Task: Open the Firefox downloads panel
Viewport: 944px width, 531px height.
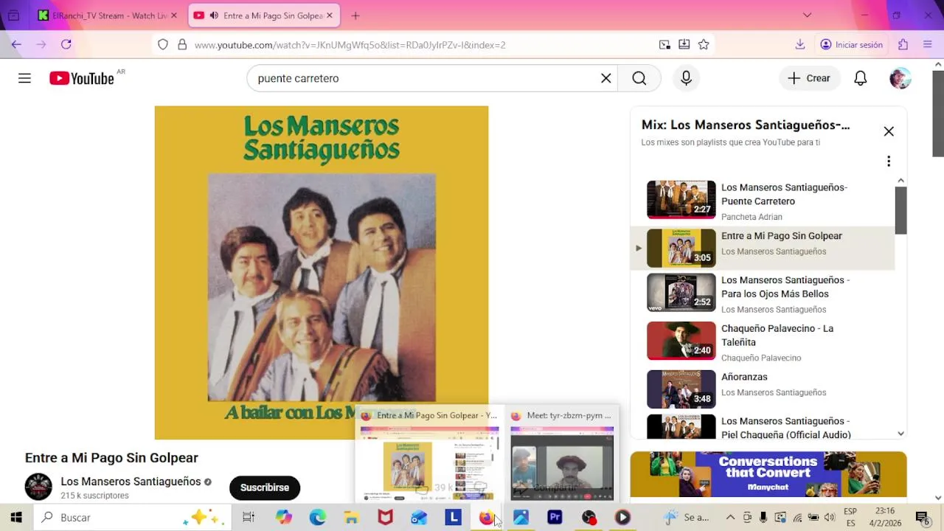Action: tap(800, 44)
